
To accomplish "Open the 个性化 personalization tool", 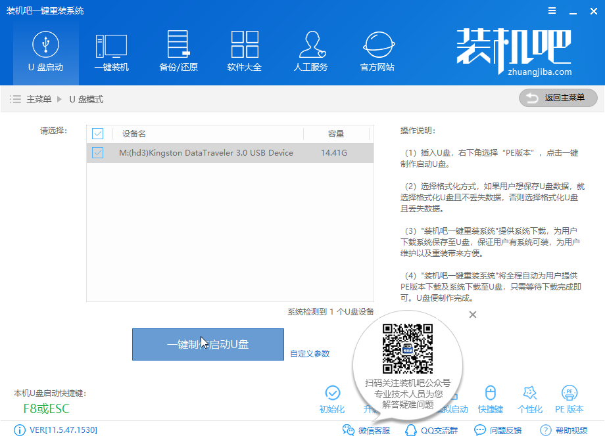I will (x=529, y=399).
